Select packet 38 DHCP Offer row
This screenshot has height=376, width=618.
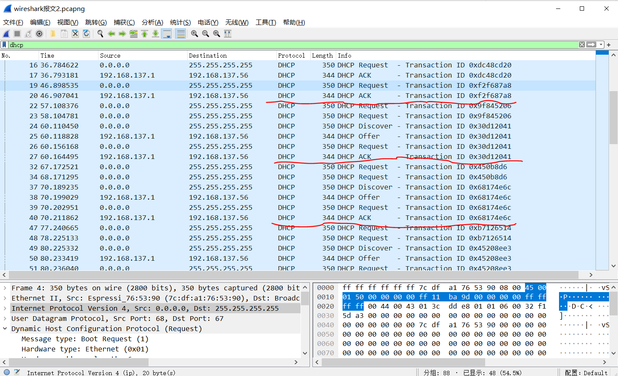click(x=298, y=197)
